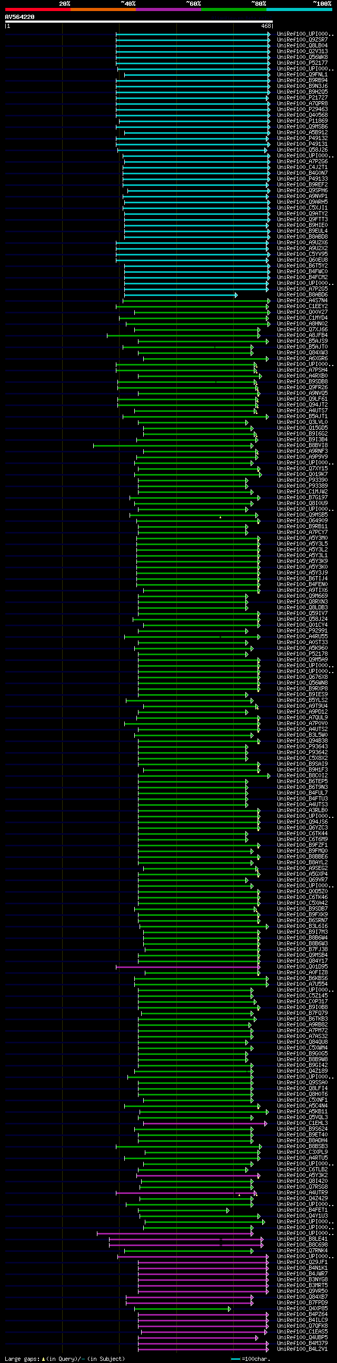Image resolution: width=337 pixels, height=1363 pixels.
Task: Select the AV564220 query label
Action: [x=19, y=17]
